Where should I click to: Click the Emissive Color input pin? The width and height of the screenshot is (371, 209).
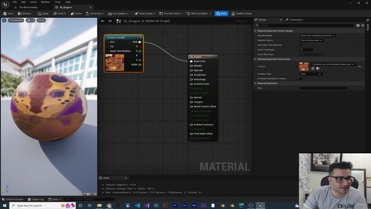191,84
